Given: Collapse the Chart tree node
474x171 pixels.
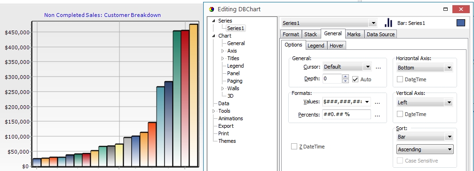Looking at the screenshot, I should point(213,36).
